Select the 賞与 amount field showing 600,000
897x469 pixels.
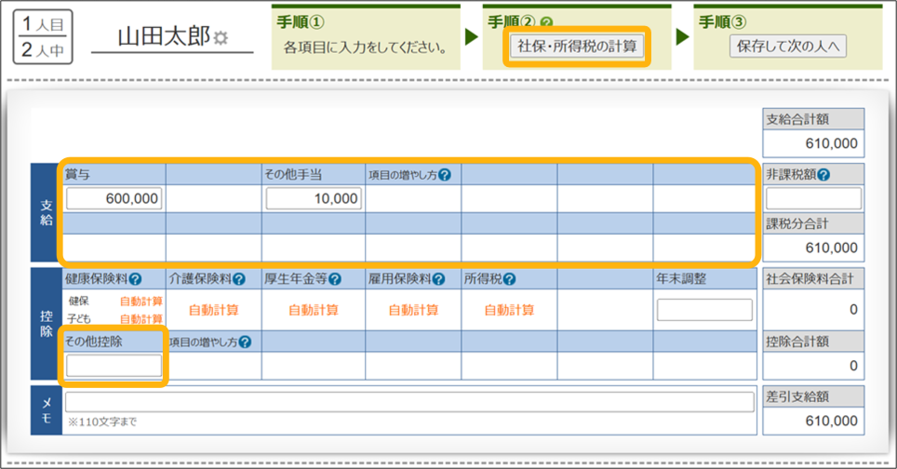click(114, 198)
